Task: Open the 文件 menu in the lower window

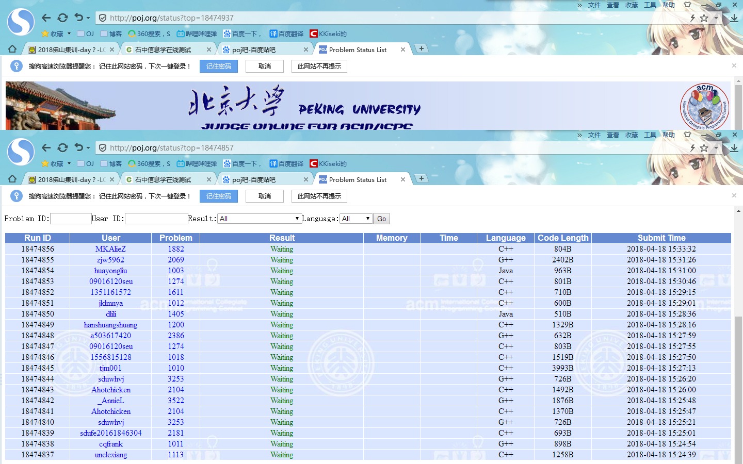Action: pyautogui.click(x=594, y=135)
